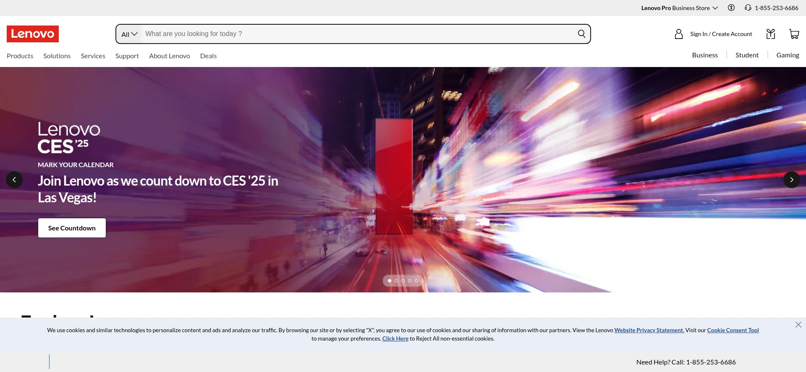
Task: Switch to Gaming store tab
Action: point(788,55)
